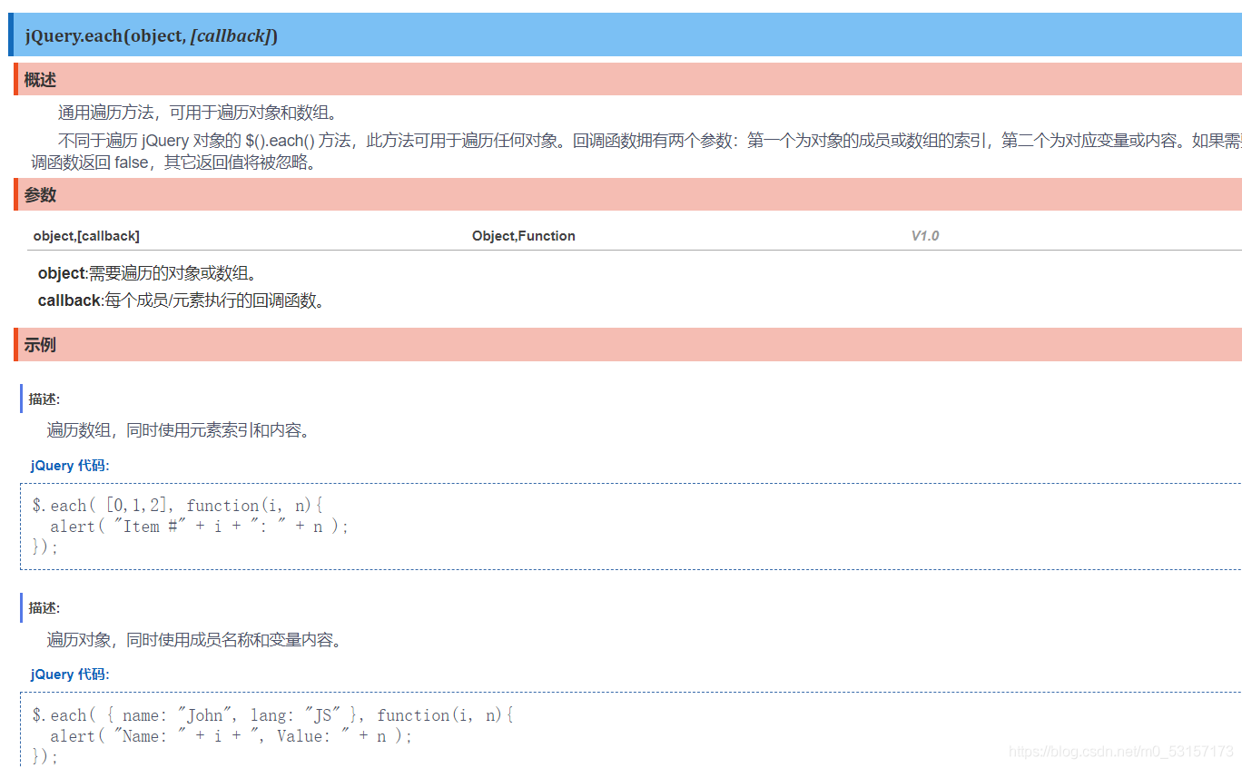
Task: Click the text 遍历数组，同时使用元素索引和内容。
Action: point(180,430)
